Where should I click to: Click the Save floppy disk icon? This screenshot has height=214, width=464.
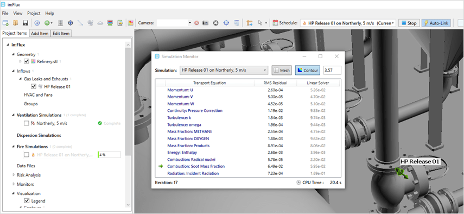[x=26, y=23]
